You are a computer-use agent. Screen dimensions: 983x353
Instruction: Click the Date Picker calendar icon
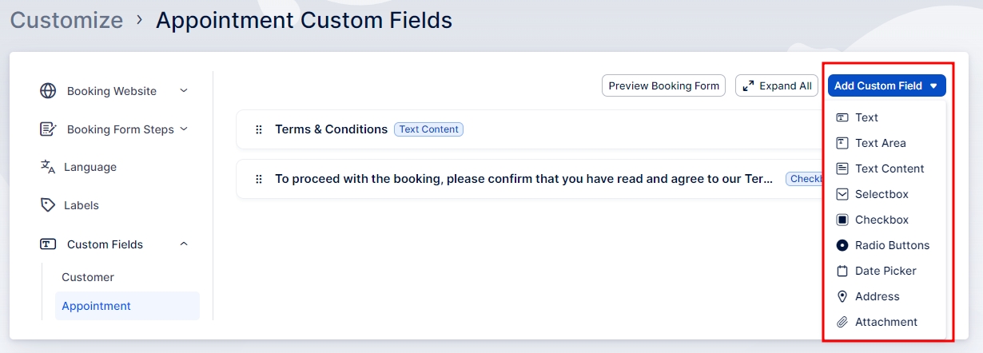click(842, 271)
